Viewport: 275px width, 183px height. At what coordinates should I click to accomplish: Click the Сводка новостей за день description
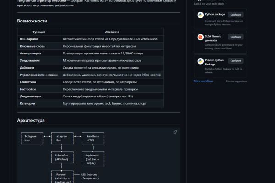(x=112, y=68)
